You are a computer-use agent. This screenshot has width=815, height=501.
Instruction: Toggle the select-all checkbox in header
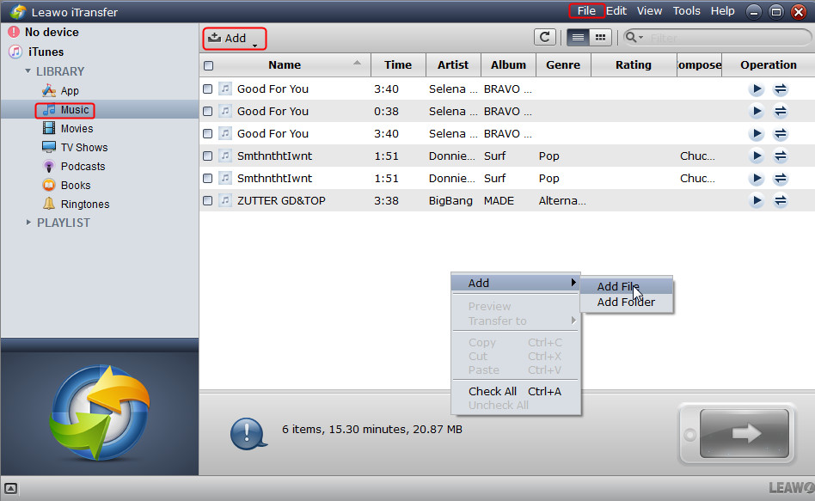pos(208,65)
